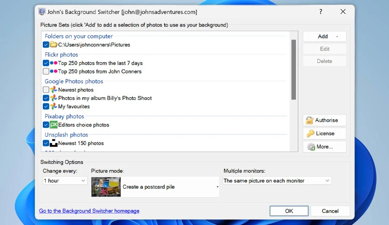389x225 pixels.
Task: Uncheck Unsplash 'Newest 150 photos' checkbox
Action: pos(46,143)
